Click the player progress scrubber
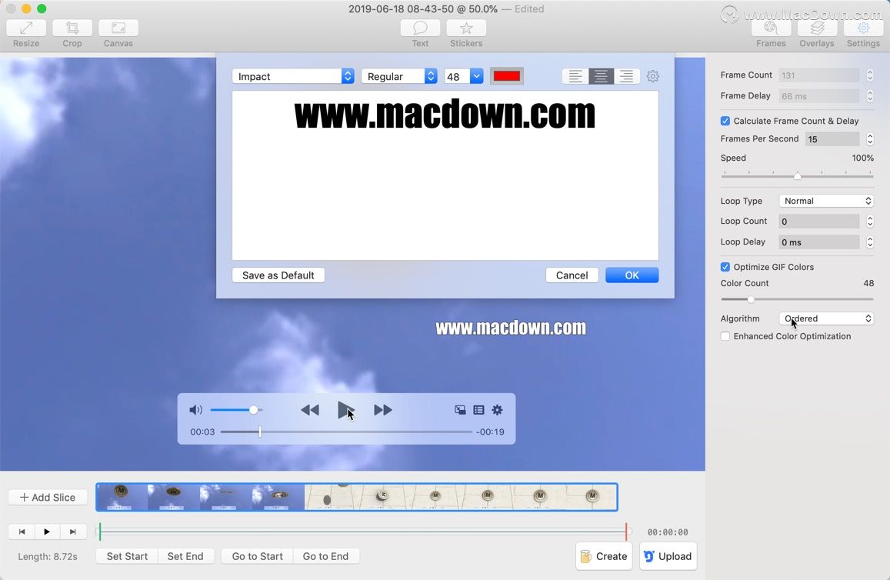Viewport: 890px width, 580px height. click(x=346, y=432)
